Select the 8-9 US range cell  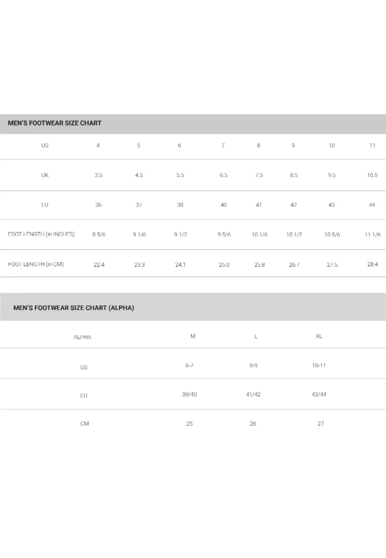click(x=253, y=365)
